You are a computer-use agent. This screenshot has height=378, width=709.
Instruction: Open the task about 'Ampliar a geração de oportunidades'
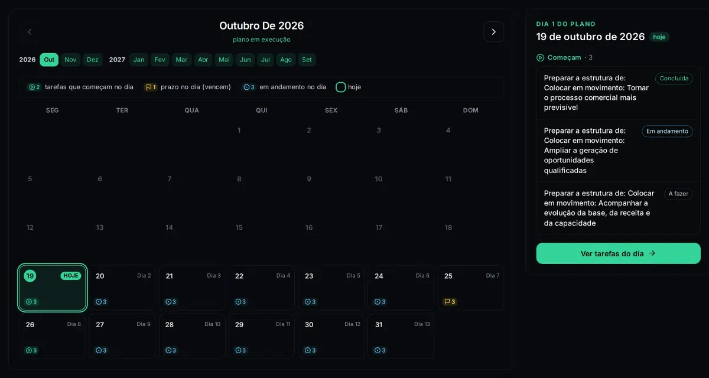[619, 151]
